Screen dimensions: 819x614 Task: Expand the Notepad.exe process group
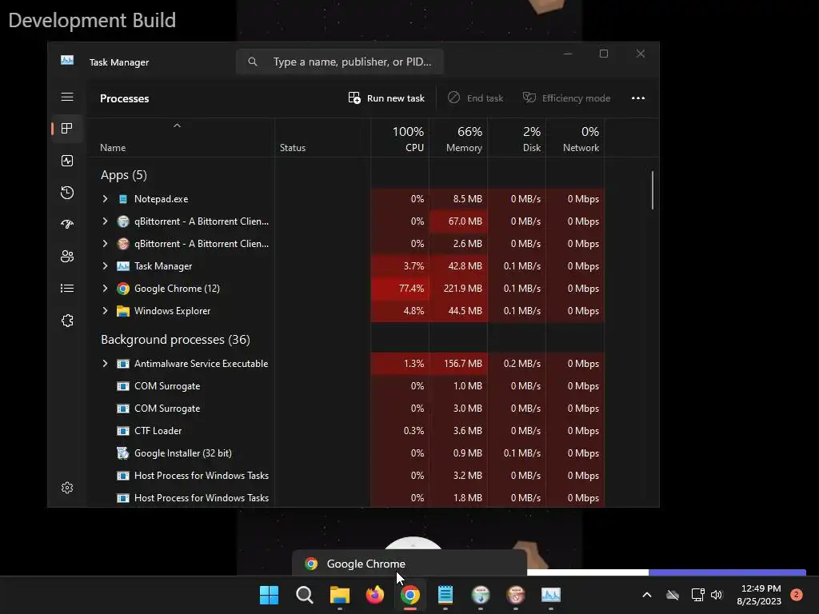pyautogui.click(x=105, y=199)
